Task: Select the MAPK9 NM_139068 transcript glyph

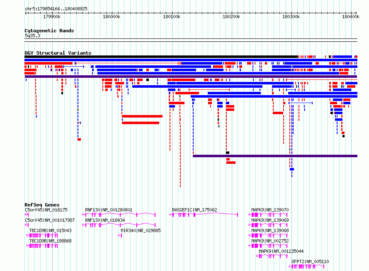Action: tap(268, 235)
